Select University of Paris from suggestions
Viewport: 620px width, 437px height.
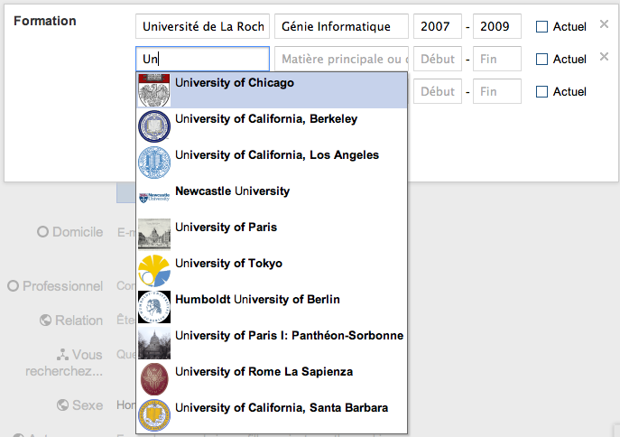[226, 228]
